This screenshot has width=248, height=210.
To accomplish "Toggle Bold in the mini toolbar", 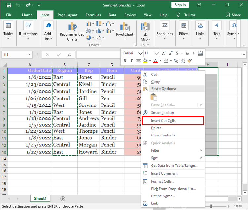I will coord(125,61).
